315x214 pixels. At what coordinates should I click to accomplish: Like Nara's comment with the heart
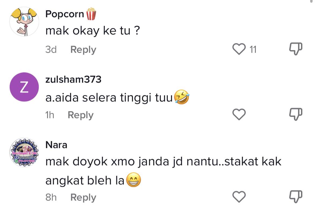tap(239, 197)
